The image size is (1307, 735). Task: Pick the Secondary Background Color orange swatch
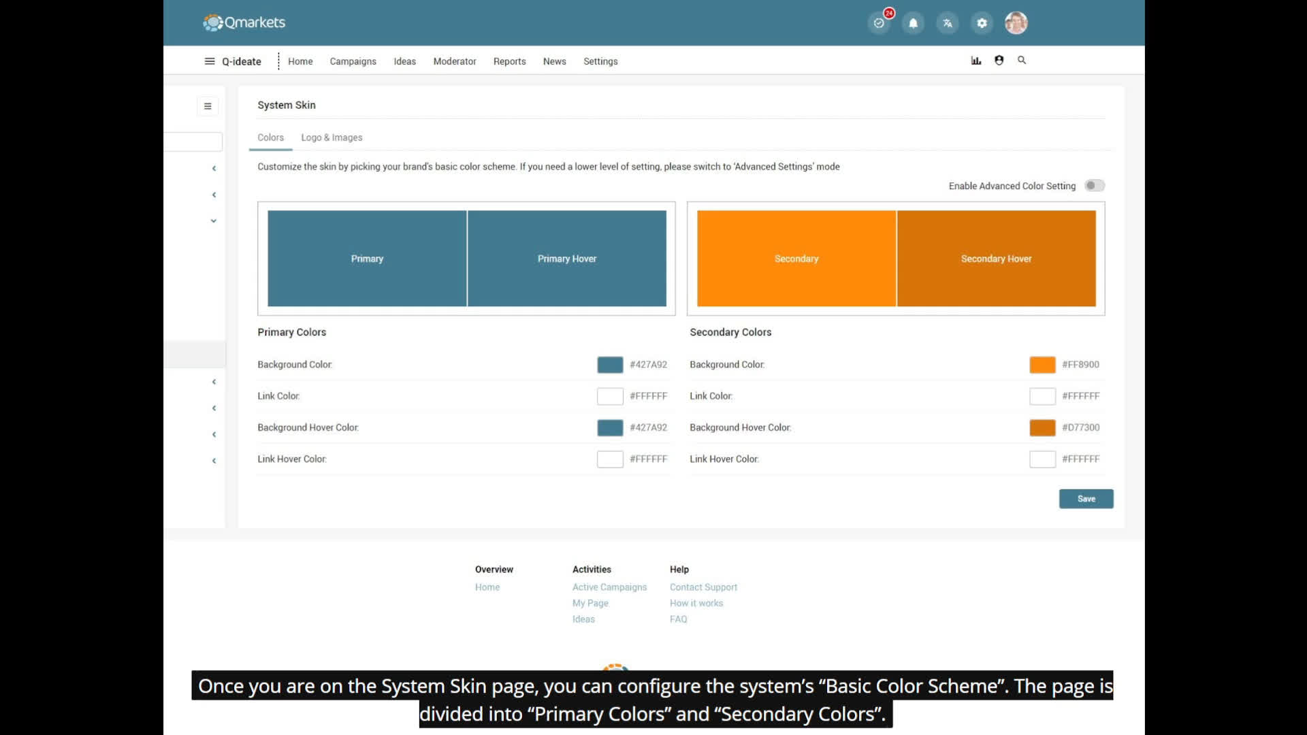click(x=1042, y=365)
